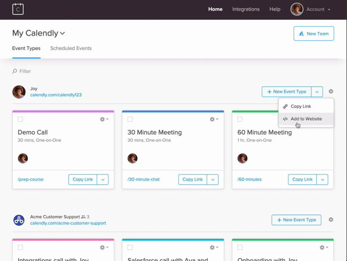Open Integrations in top navigation

[246, 9]
